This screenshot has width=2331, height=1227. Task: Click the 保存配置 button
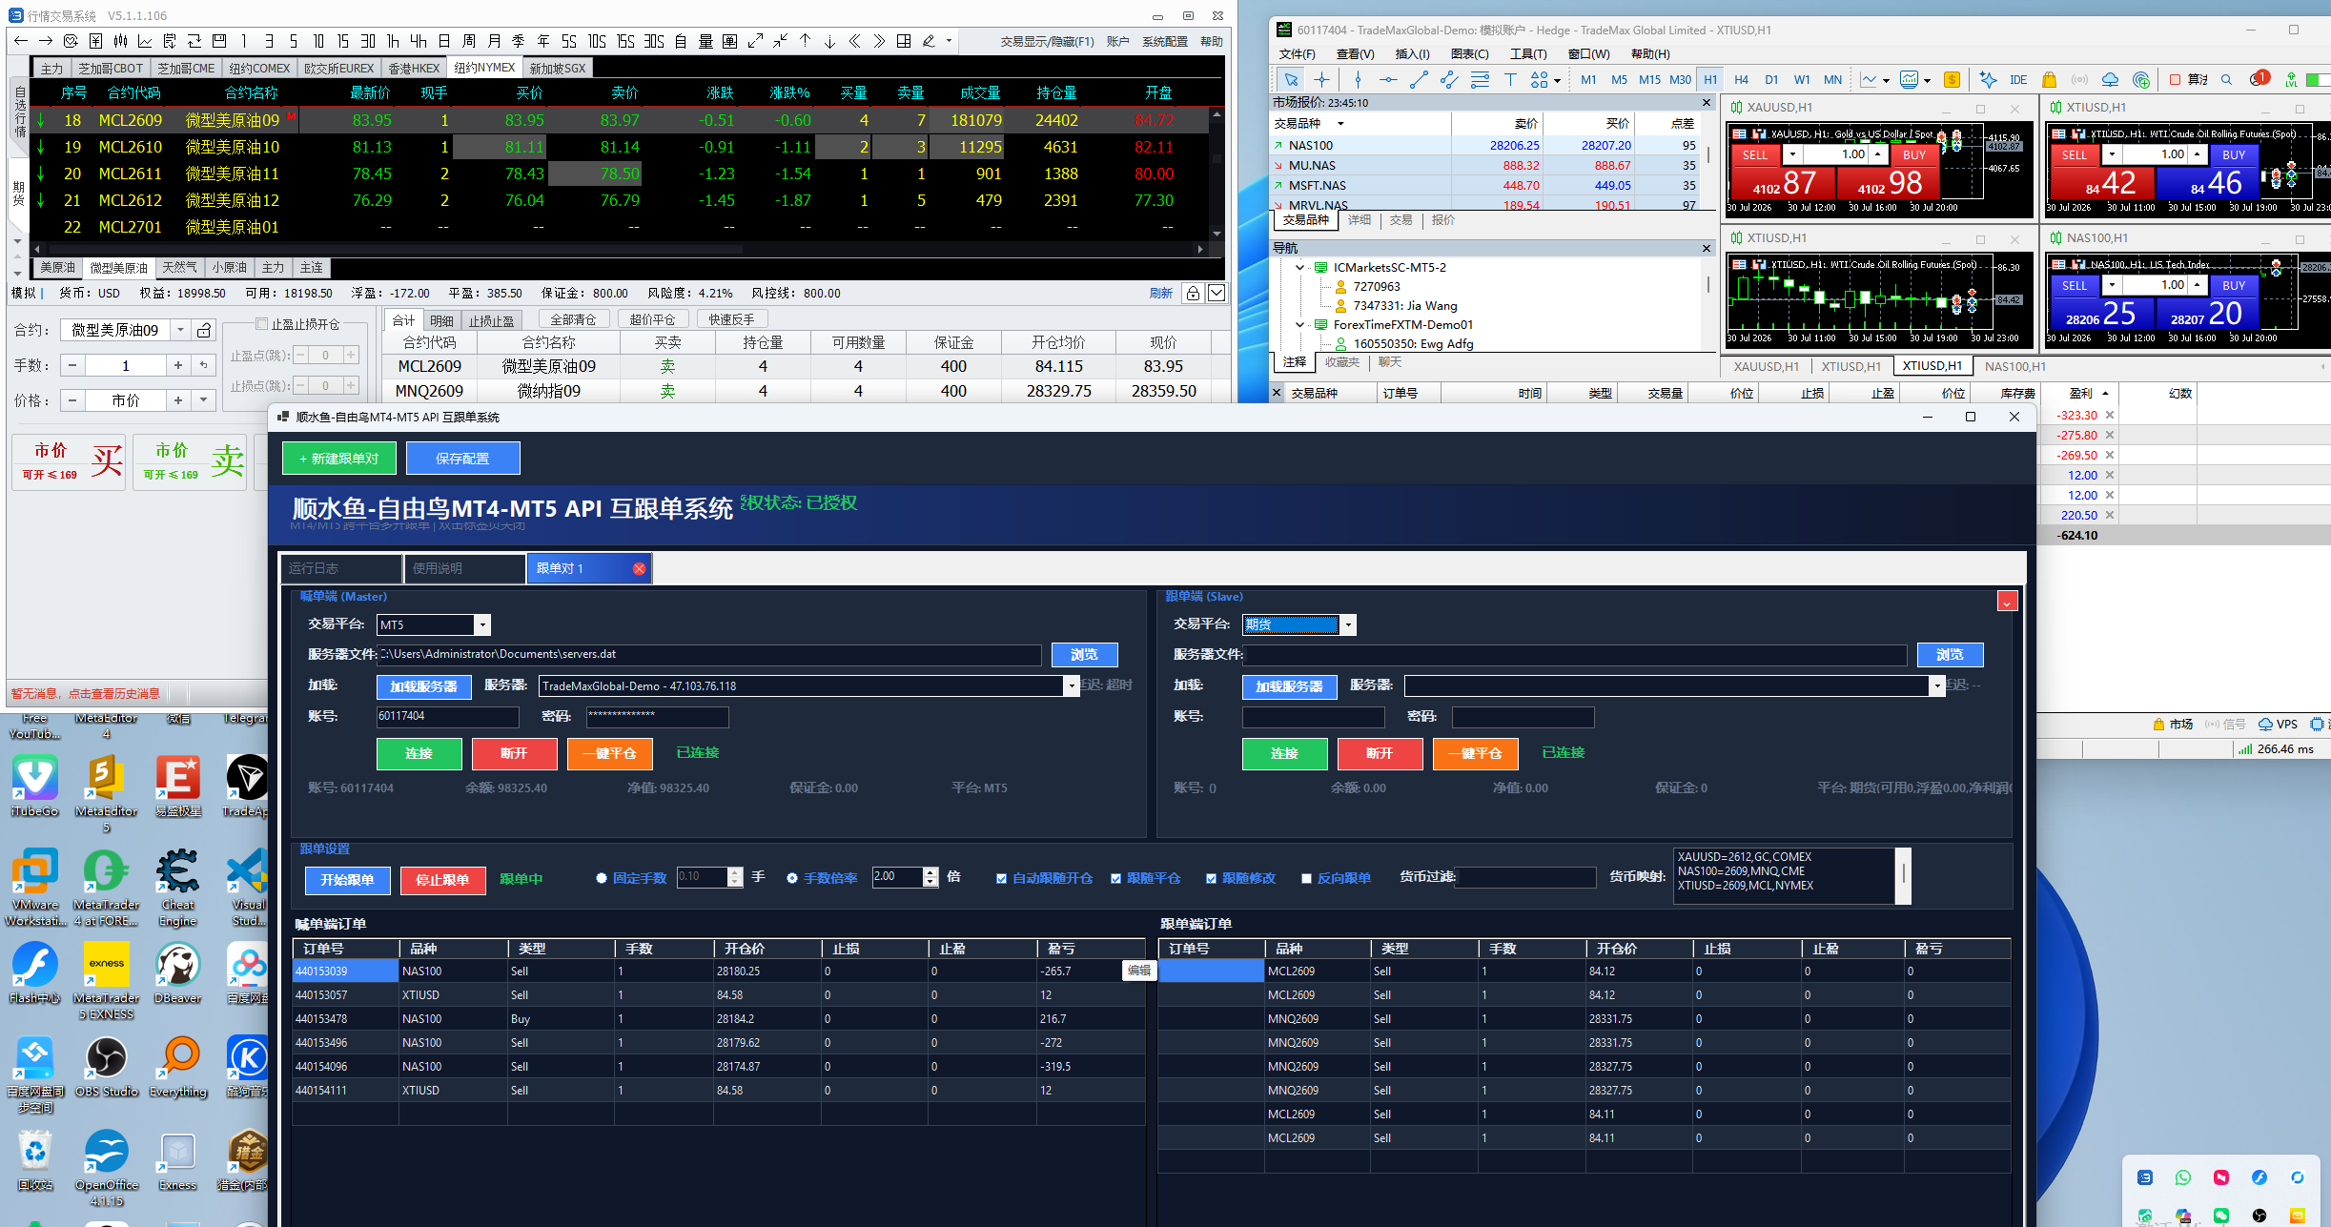point(463,459)
